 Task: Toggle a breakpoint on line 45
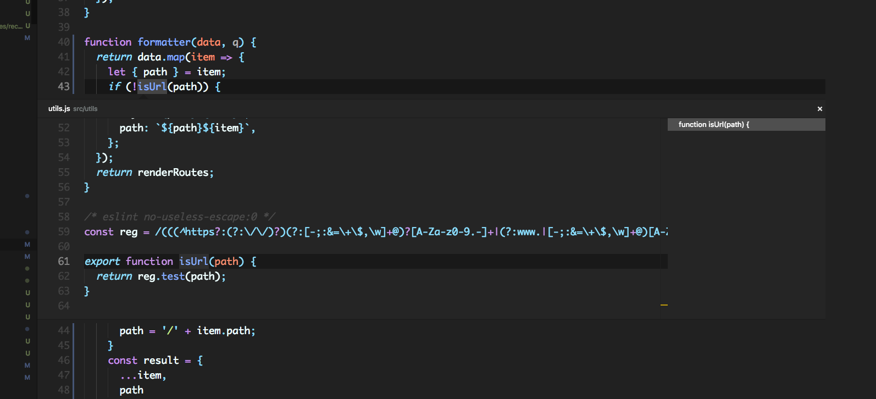point(49,345)
